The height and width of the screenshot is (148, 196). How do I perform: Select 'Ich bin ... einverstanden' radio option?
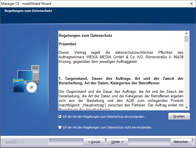(60, 116)
